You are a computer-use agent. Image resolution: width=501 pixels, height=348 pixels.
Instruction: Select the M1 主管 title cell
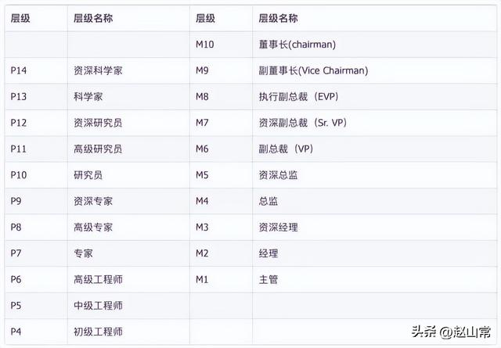(374, 280)
